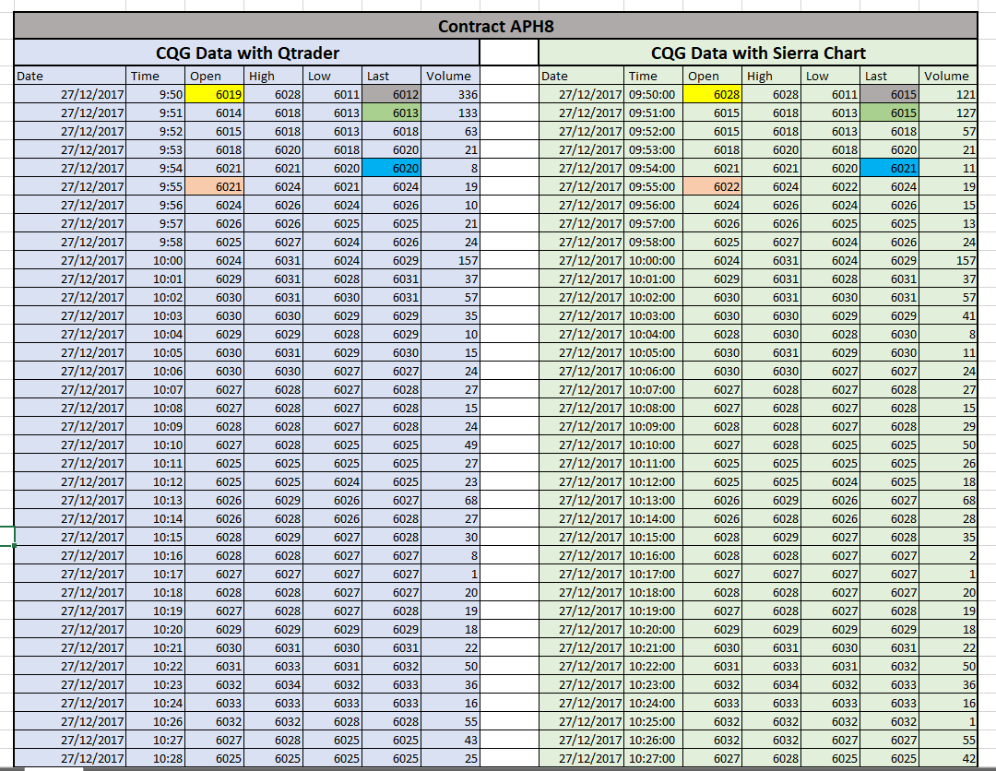Image resolution: width=996 pixels, height=771 pixels.
Task: Select Qtrader Volume 133 in 9:51 row
Action: coord(450,113)
